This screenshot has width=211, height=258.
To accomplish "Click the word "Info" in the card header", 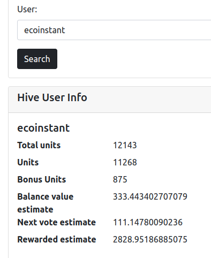I will [x=77, y=97].
